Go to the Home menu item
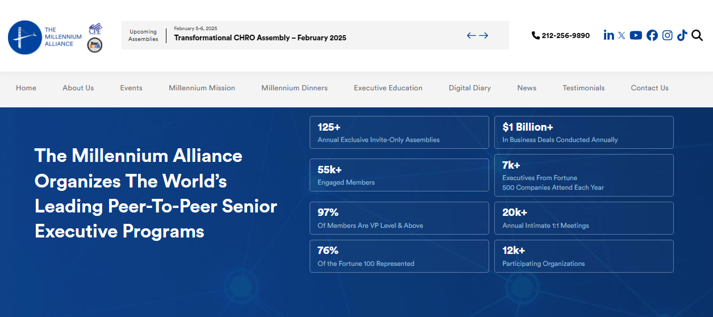The image size is (713, 317). click(26, 88)
